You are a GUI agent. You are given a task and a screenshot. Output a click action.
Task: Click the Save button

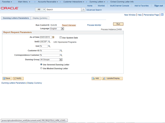(x=7, y=78)
